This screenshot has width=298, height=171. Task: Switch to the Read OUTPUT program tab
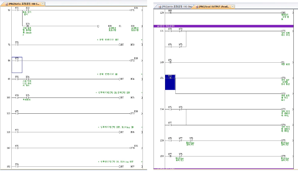point(214,7)
